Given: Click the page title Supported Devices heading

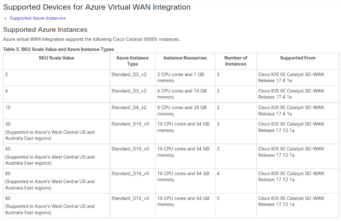Looking at the screenshot, I should (97, 7).
